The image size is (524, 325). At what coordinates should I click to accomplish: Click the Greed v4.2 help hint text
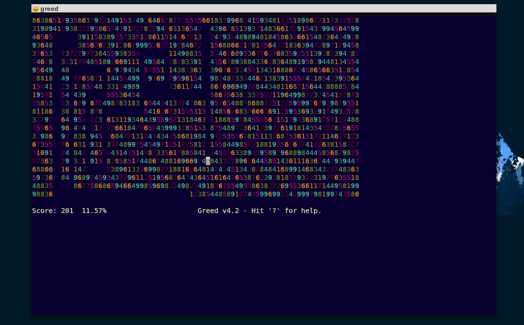[259, 211]
